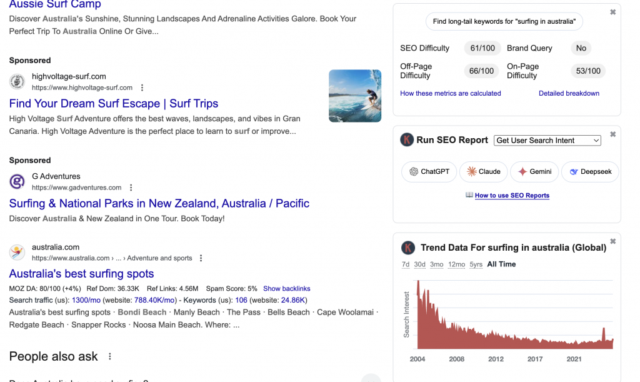This screenshot has height=382, width=640.
Task: Open the Detailed breakdown link
Action: point(569,93)
